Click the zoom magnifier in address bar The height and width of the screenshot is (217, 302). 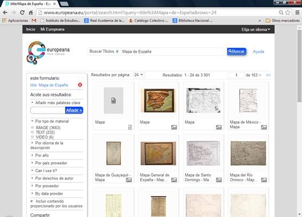[x=281, y=12]
